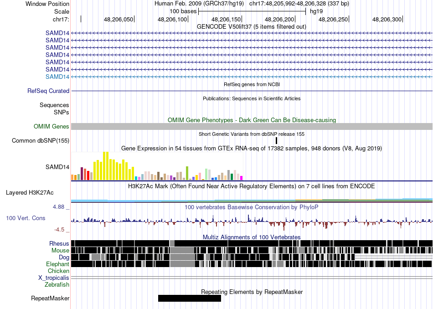Open the GENCODE V50lift37 track title
The height and width of the screenshot is (309, 433).
tap(251, 27)
